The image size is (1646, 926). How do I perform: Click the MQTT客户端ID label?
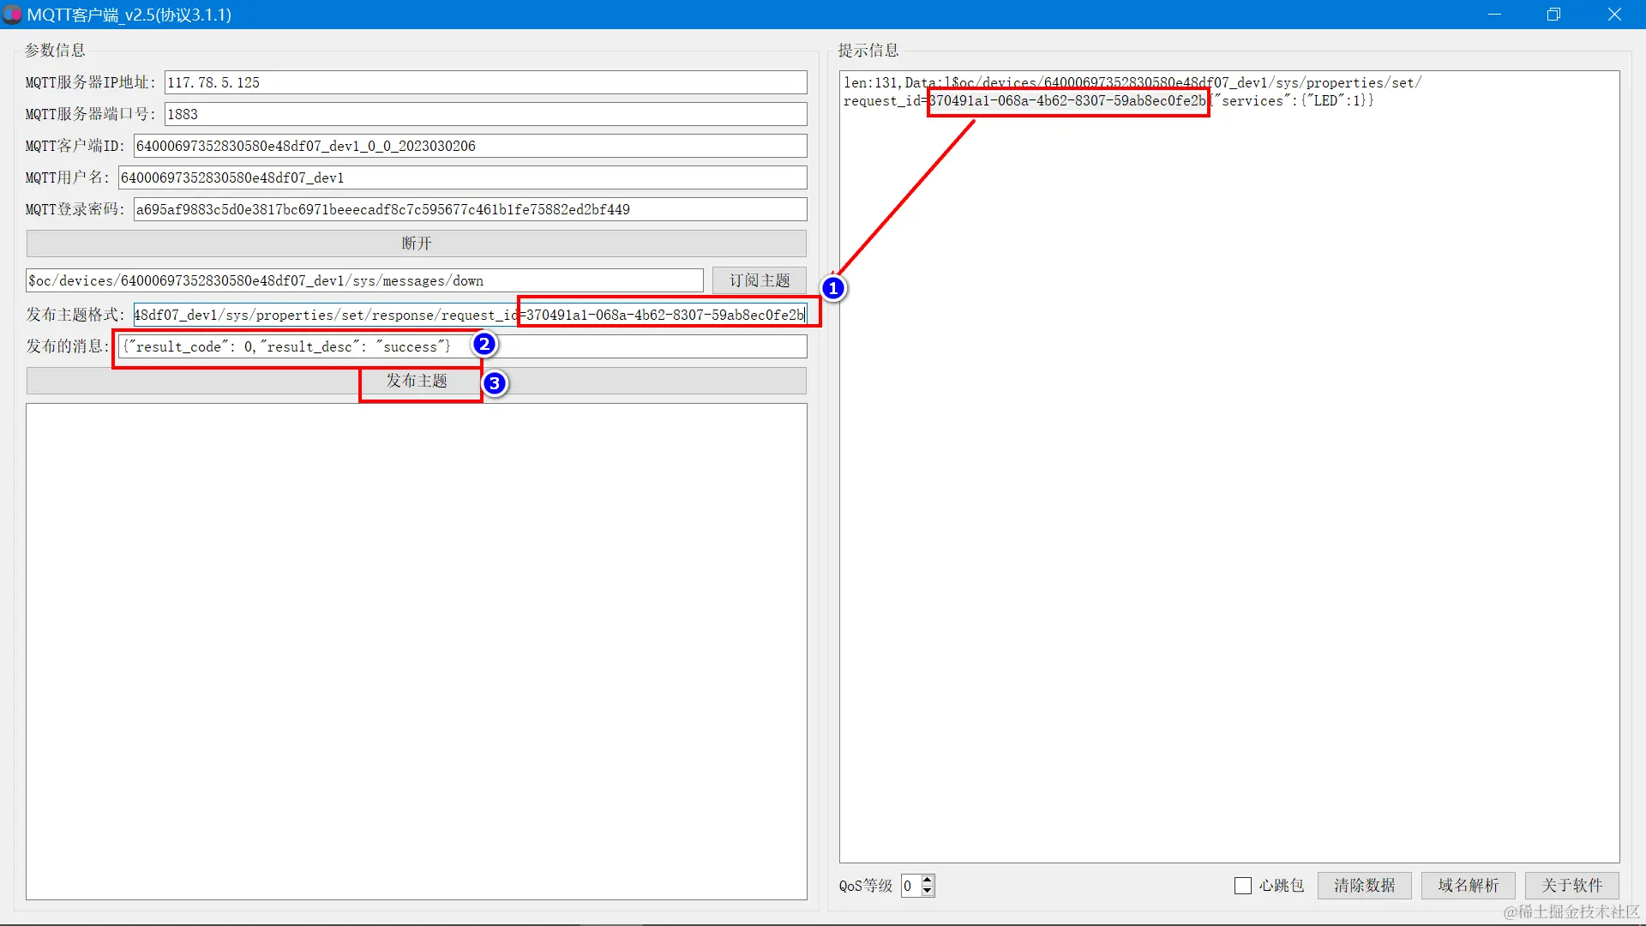(75, 146)
